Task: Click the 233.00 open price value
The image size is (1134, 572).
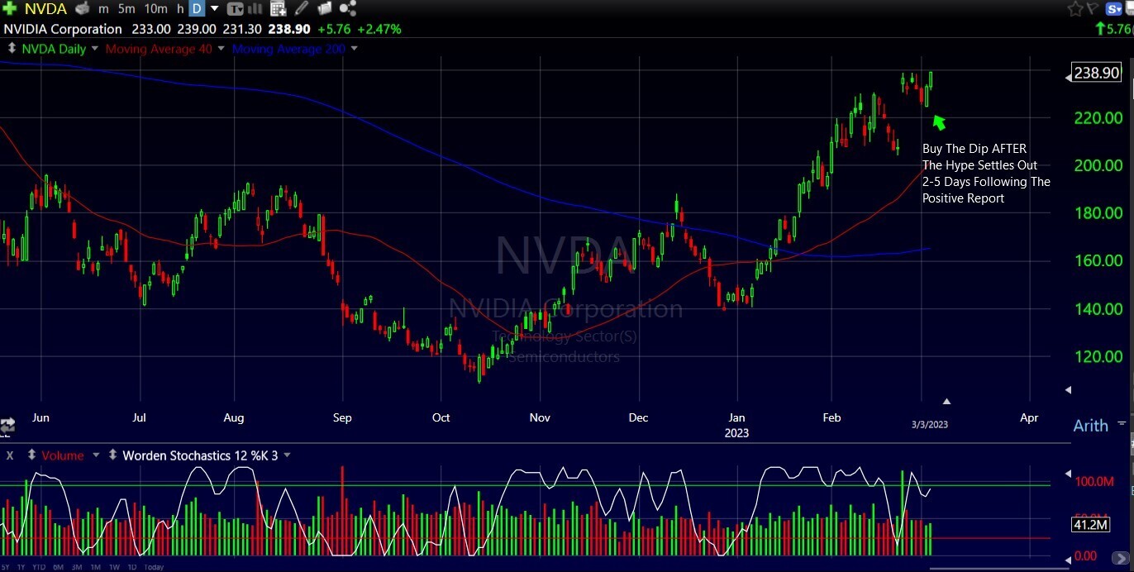Action: pos(151,29)
